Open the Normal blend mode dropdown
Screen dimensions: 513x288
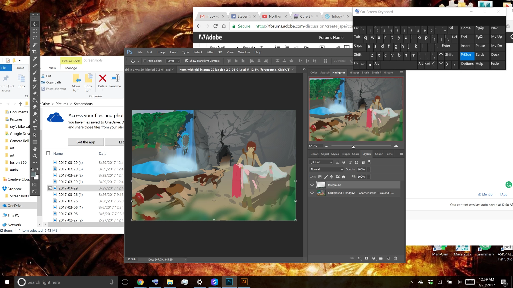[x=326, y=169]
